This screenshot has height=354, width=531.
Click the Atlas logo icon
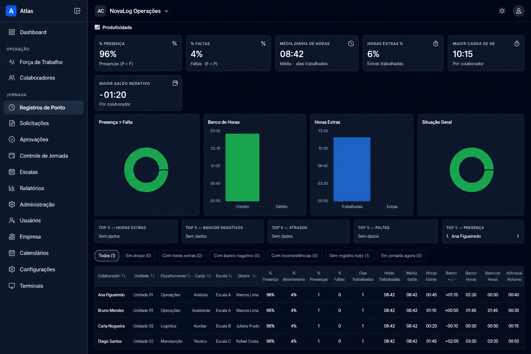point(11,11)
